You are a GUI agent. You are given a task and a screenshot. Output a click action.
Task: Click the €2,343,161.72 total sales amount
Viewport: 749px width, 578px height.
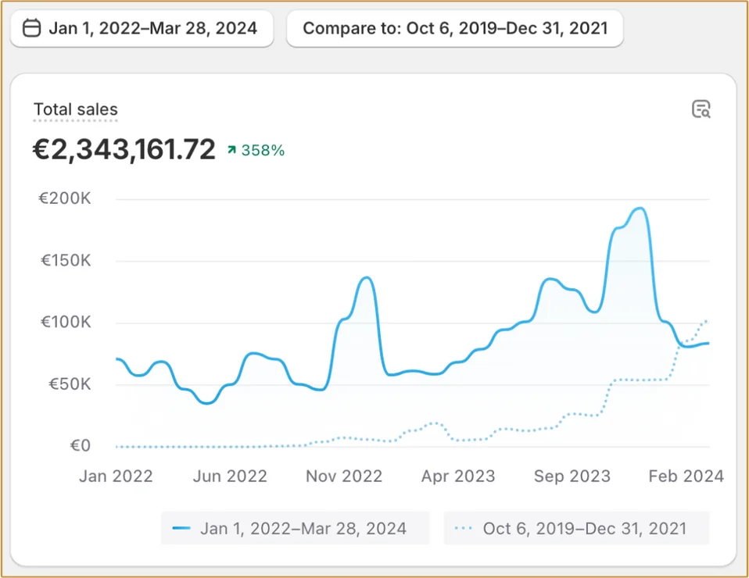point(124,149)
